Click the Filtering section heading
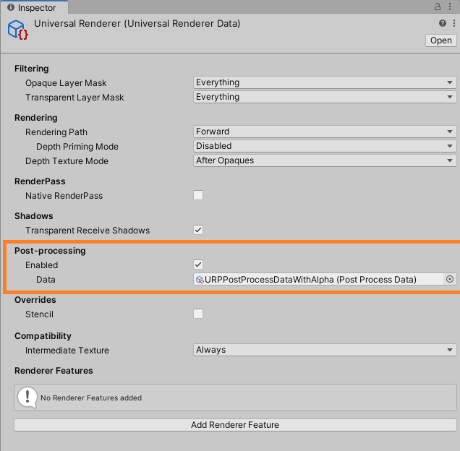Viewport: 460px width, 451px height. click(x=32, y=69)
